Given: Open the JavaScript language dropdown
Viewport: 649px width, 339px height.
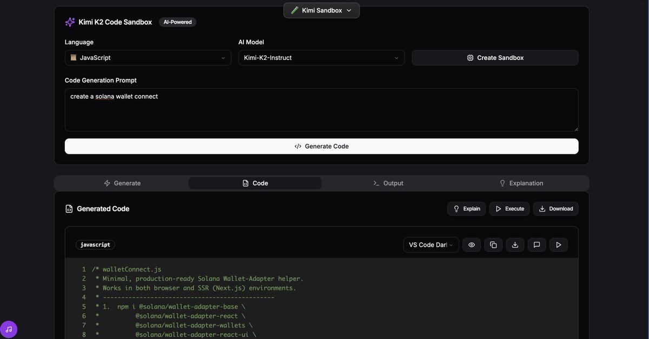Looking at the screenshot, I should (x=148, y=58).
